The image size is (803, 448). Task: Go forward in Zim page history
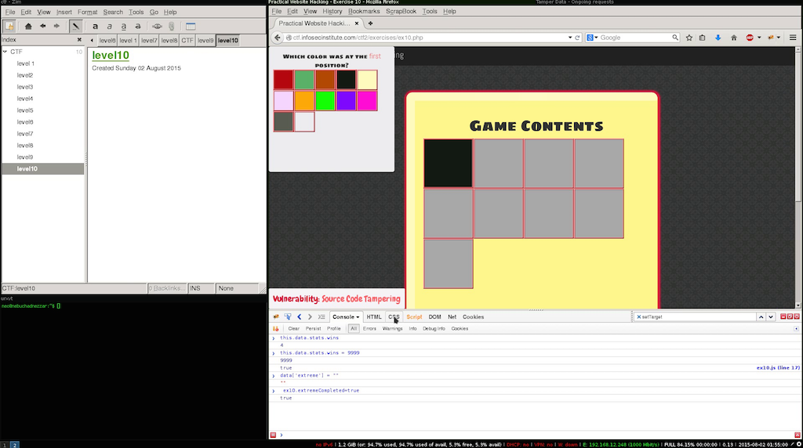(x=56, y=26)
